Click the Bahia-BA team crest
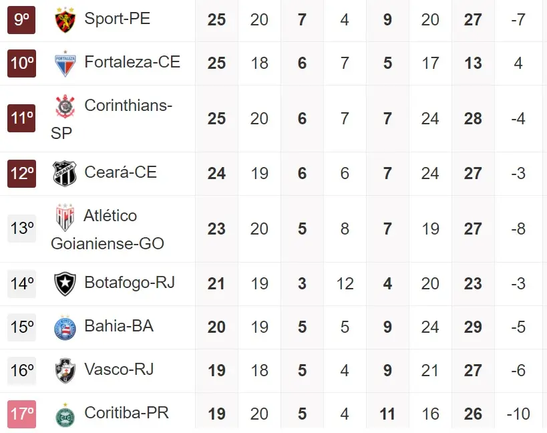547x433 pixels. tap(65, 327)
